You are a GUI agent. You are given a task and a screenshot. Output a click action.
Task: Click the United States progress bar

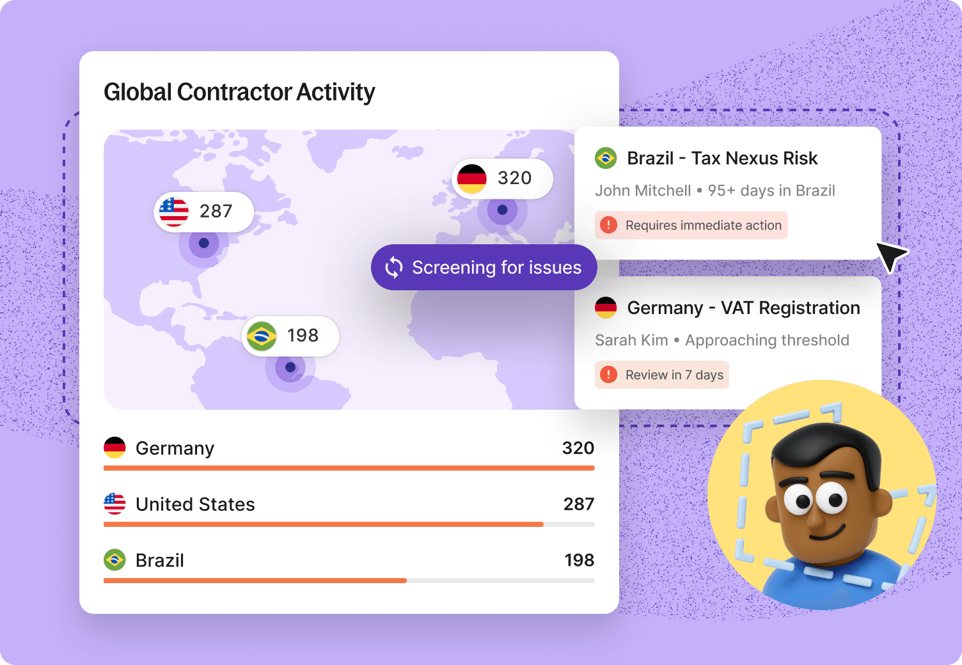click(349, 524)
